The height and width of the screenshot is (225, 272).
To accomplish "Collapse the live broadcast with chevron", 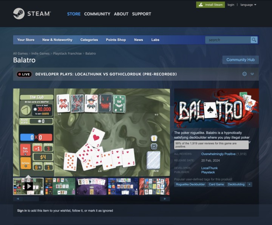I will coord(252,74).
